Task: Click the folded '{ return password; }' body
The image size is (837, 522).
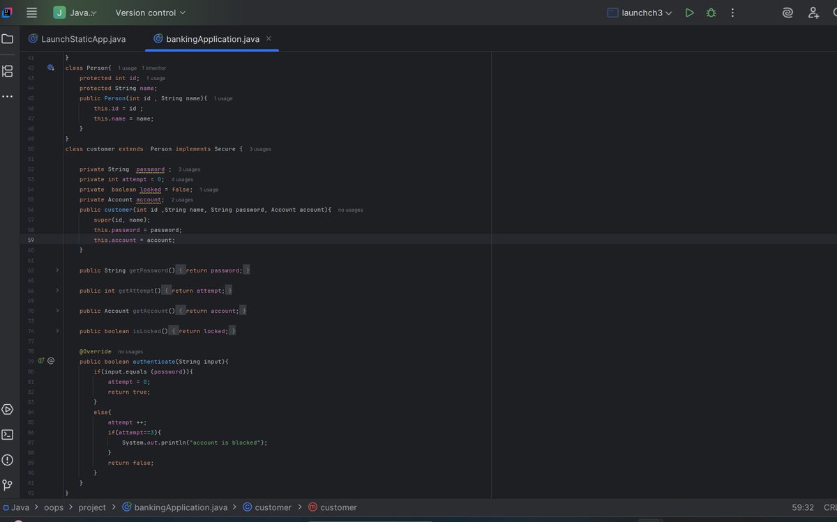Action: 213,270
